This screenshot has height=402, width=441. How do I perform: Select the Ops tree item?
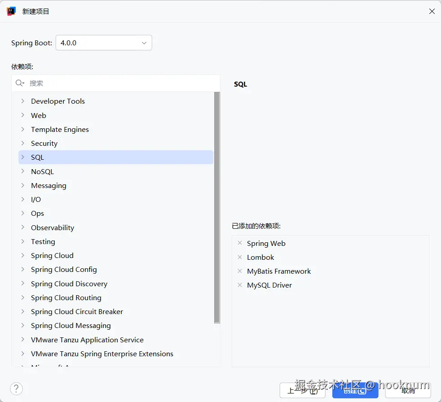(37, 214)
